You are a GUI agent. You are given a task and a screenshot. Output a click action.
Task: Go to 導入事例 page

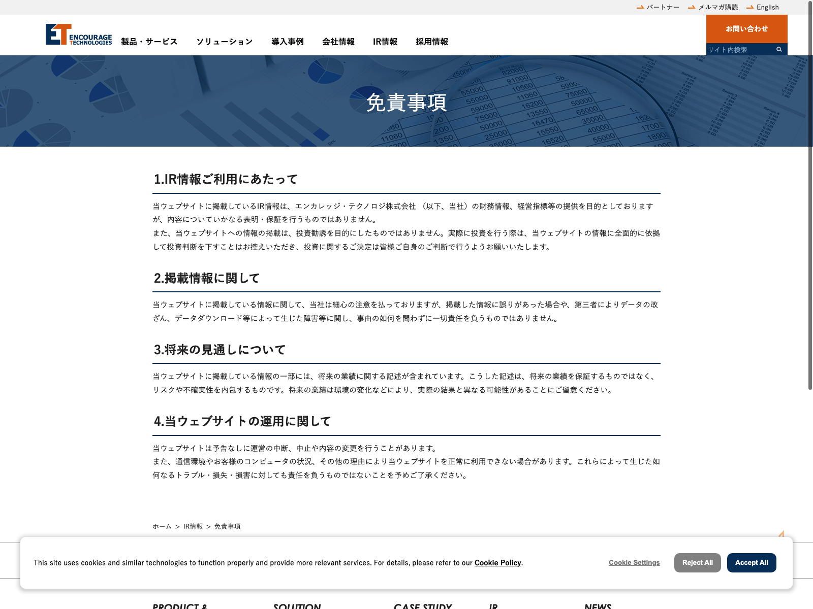(x=288, y=42)
